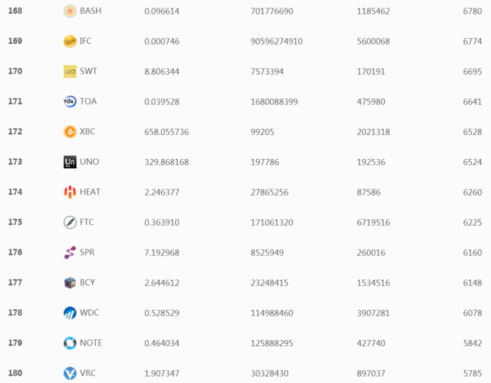491x383 pixels.
Task: Click the red HEAT coin icon
Action: 70,192
